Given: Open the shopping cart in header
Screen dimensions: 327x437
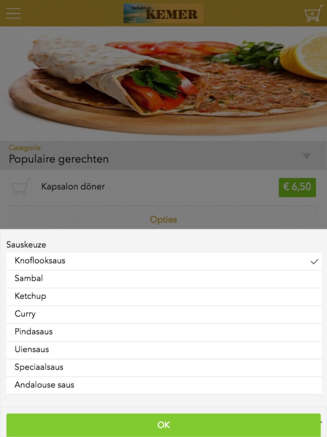Looking at the screenshot, I should 313,14.
